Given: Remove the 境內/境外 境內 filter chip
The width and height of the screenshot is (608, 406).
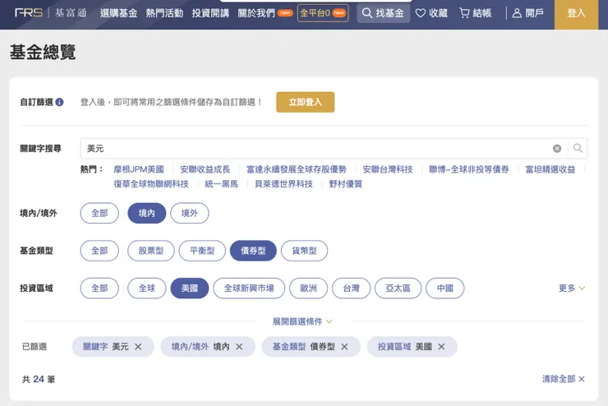Looking at the screenshot, I should (239, 347).
